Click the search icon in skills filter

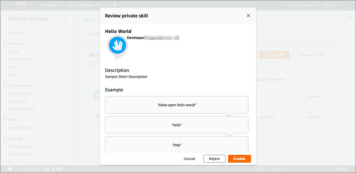pyautogui.click(x=93, y=65)
